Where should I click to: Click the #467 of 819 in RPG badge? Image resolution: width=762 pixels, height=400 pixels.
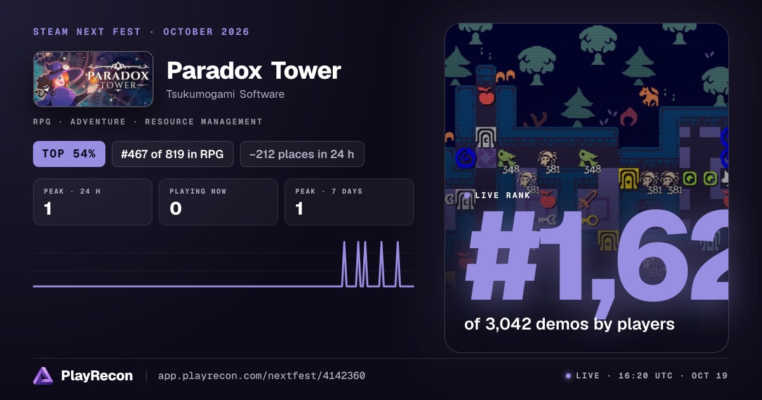[172, 154]
